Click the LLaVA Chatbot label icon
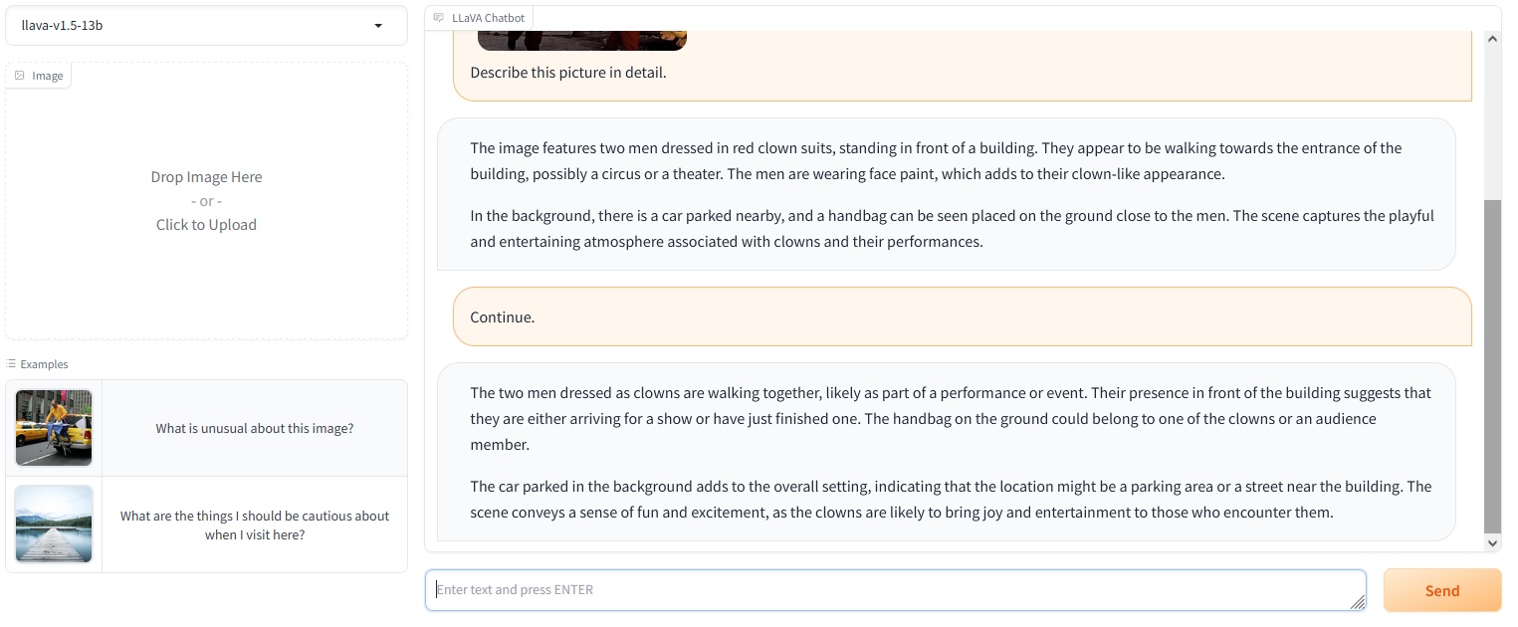Image resolution: width=1518 pixels, height=627 pixels. [439, 18]
